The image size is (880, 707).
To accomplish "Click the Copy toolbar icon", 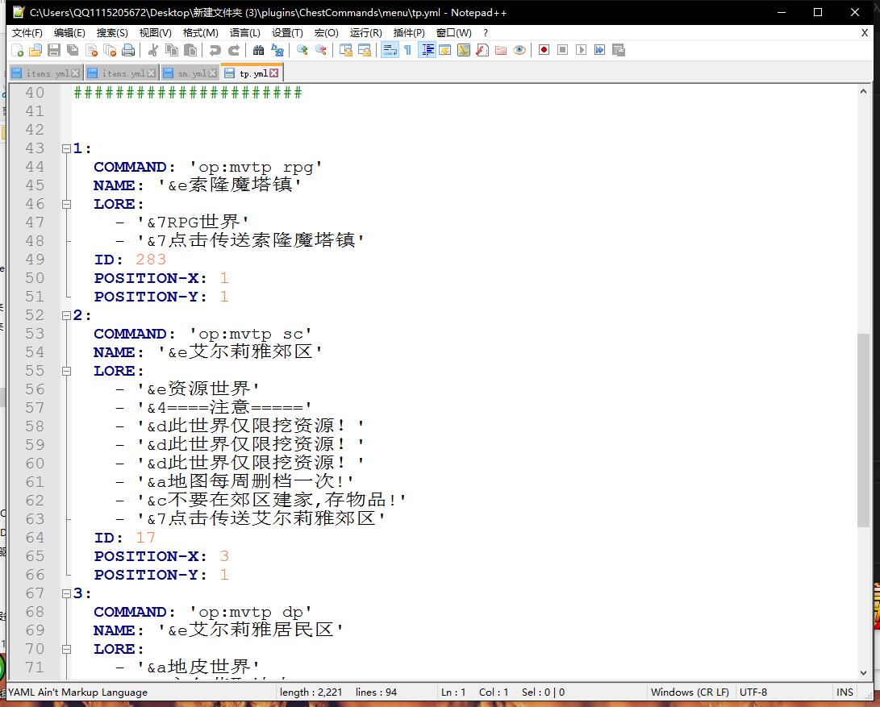I will click(172, 51).
